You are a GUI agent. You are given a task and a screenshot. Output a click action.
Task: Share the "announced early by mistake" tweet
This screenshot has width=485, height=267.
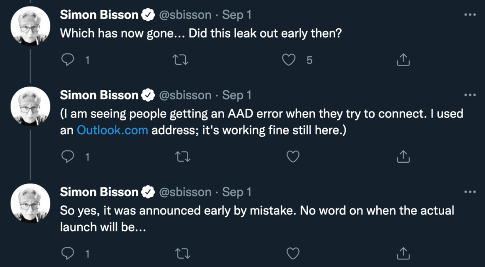[403, 254]
